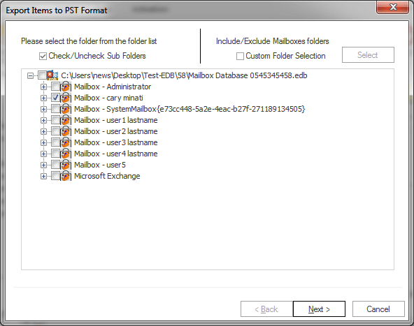Image resolution: width=414 pixels, height=326 pixels.
Task: Uncheck the cary minati mailbox checkbox
Action: (x=55, y=98)
